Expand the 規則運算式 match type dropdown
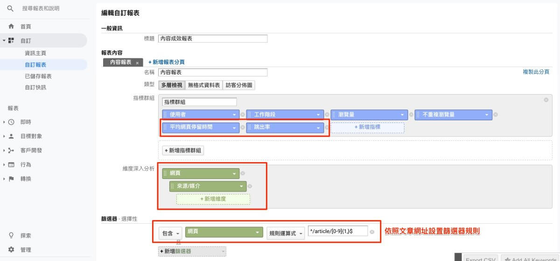The width and height of the screenshot is (560, 261). (286, 233)
